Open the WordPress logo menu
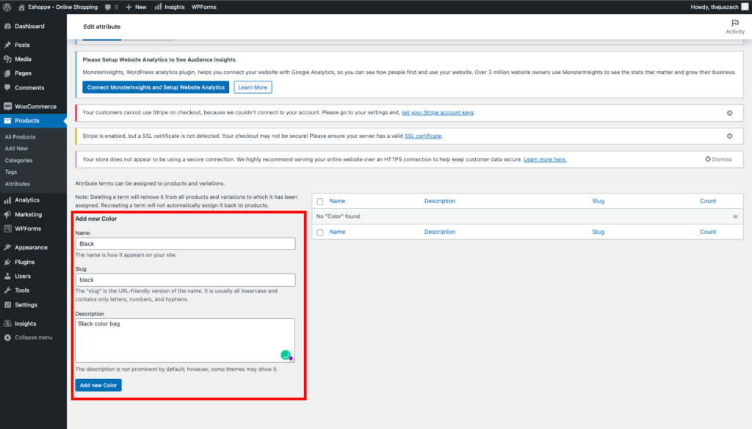 [x=7, y=7]
